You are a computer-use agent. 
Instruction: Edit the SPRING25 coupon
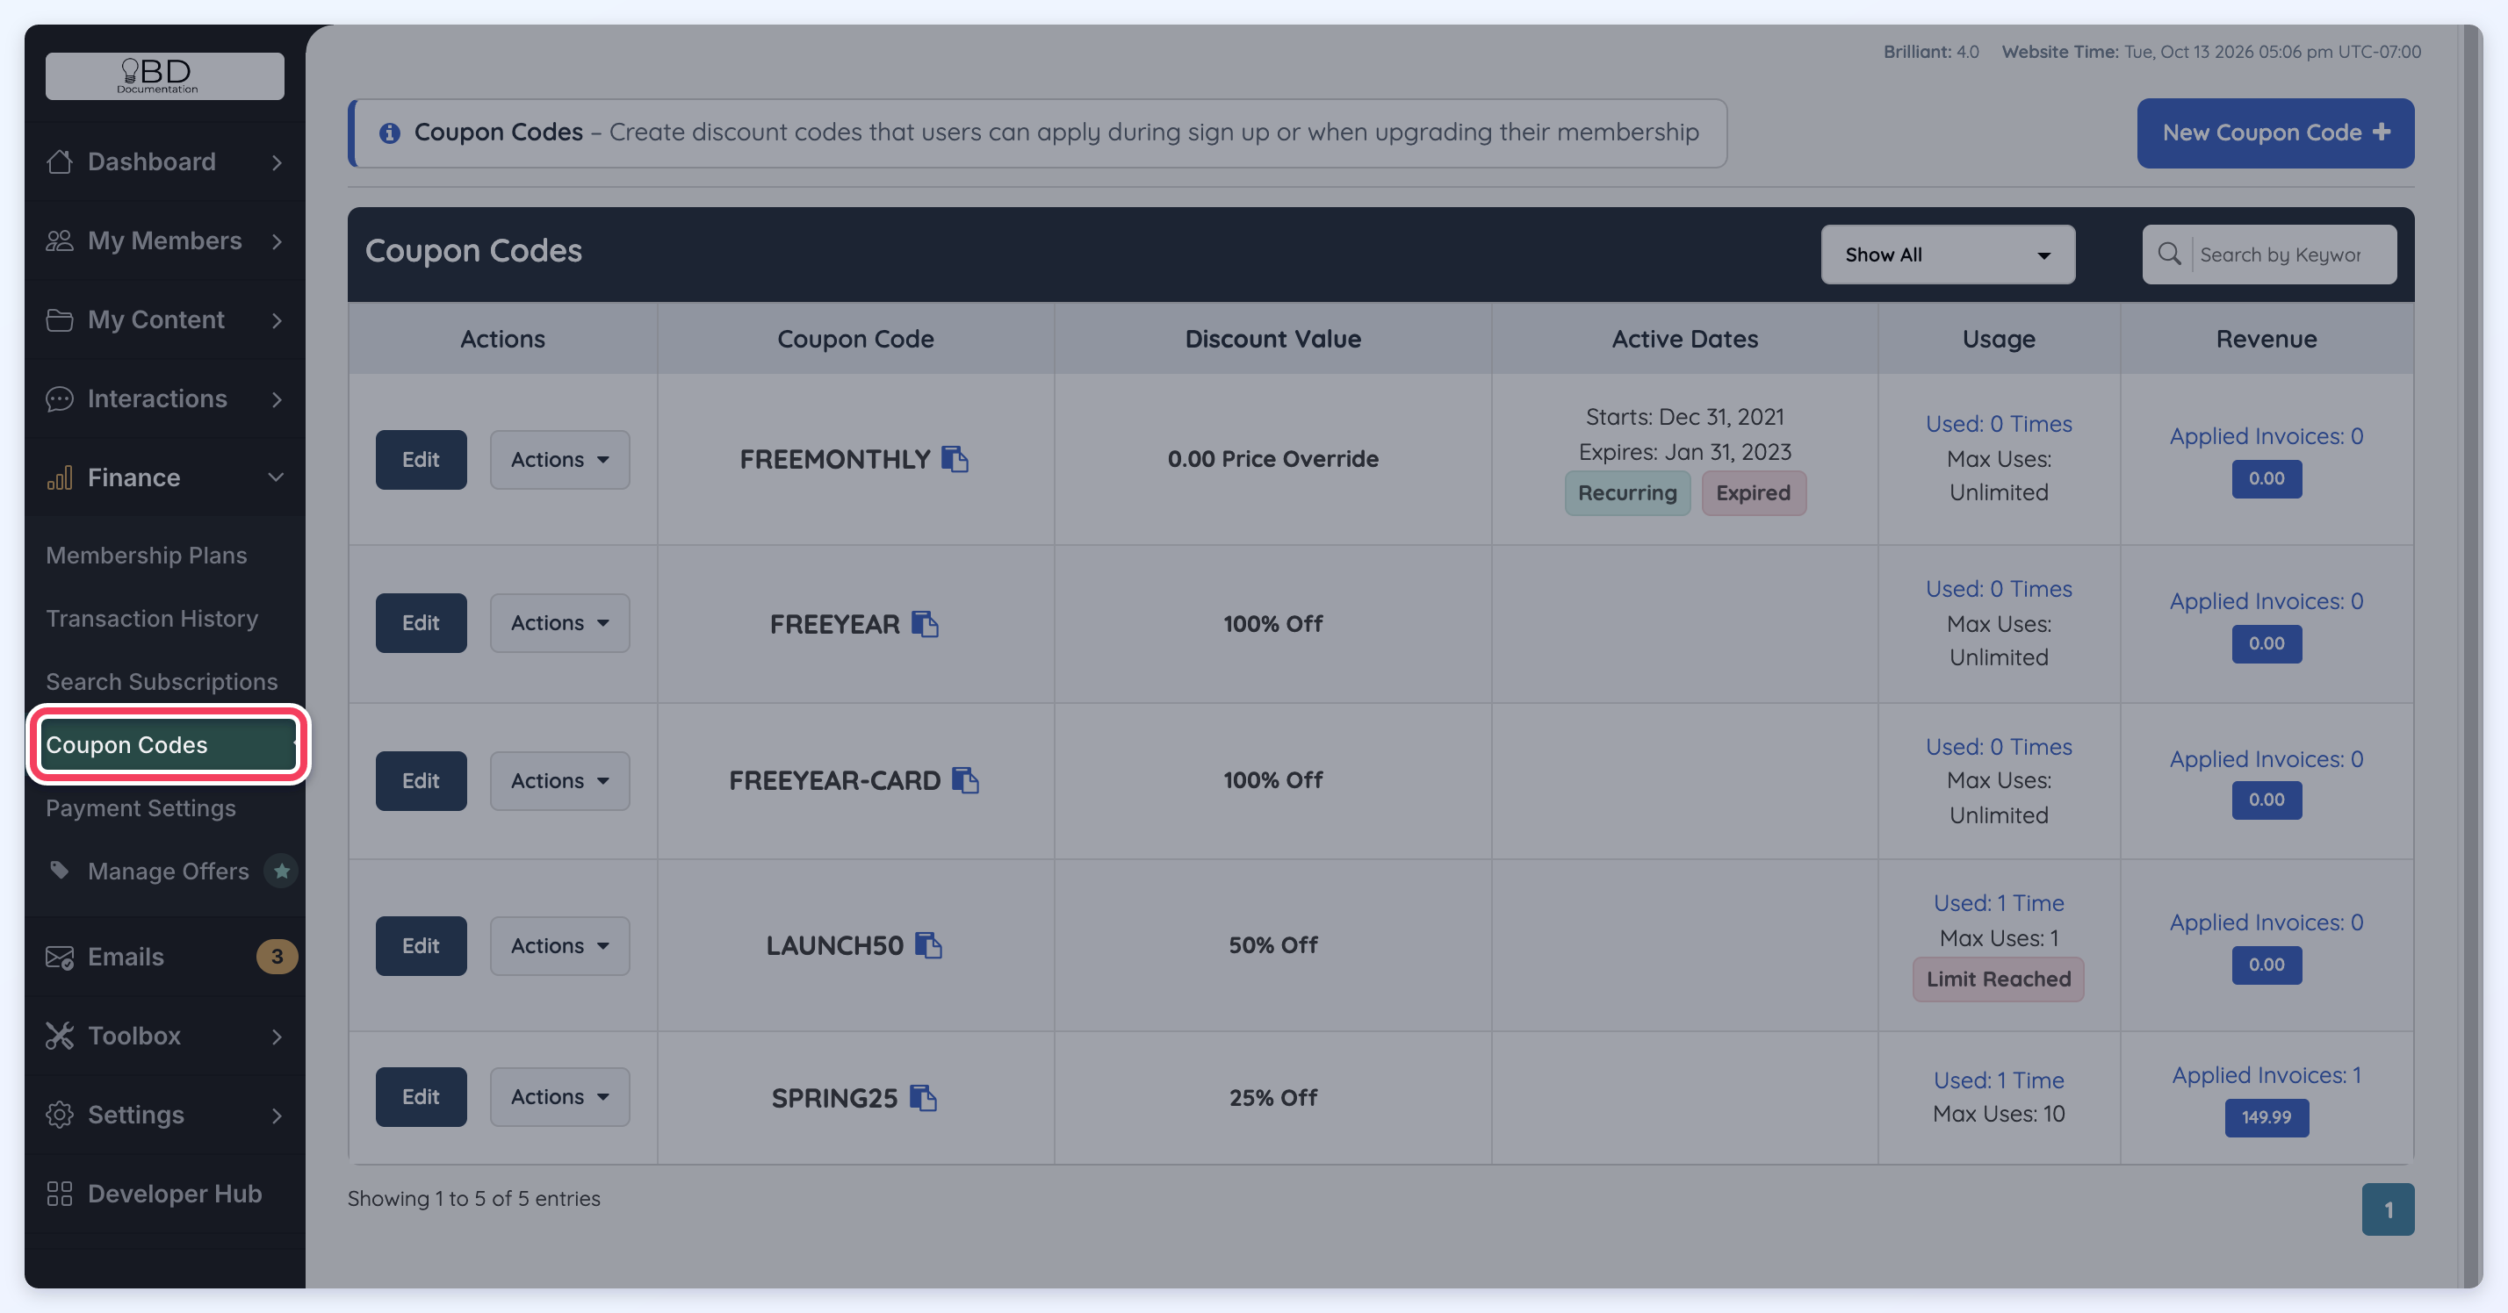click(421, 1097)
